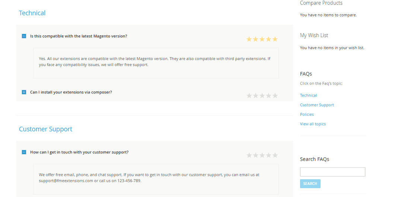Rate the composer question one star

tap(249, 96)
